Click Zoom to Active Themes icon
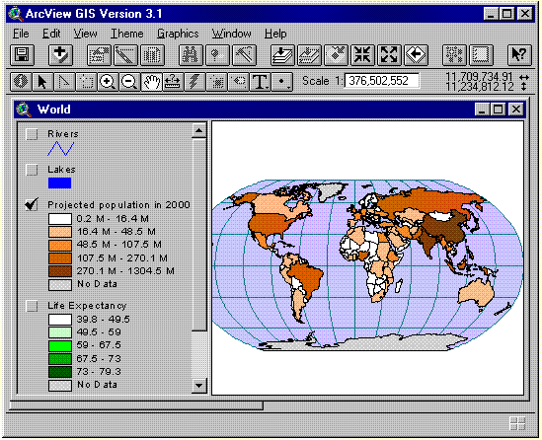Image resolution: width=542 pixels, height=440 pixels. (x=309, y=55)
